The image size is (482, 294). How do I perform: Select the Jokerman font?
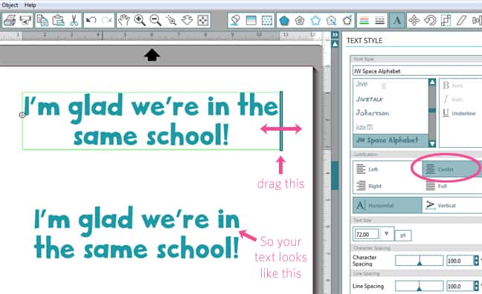click(x=372, y=113)
